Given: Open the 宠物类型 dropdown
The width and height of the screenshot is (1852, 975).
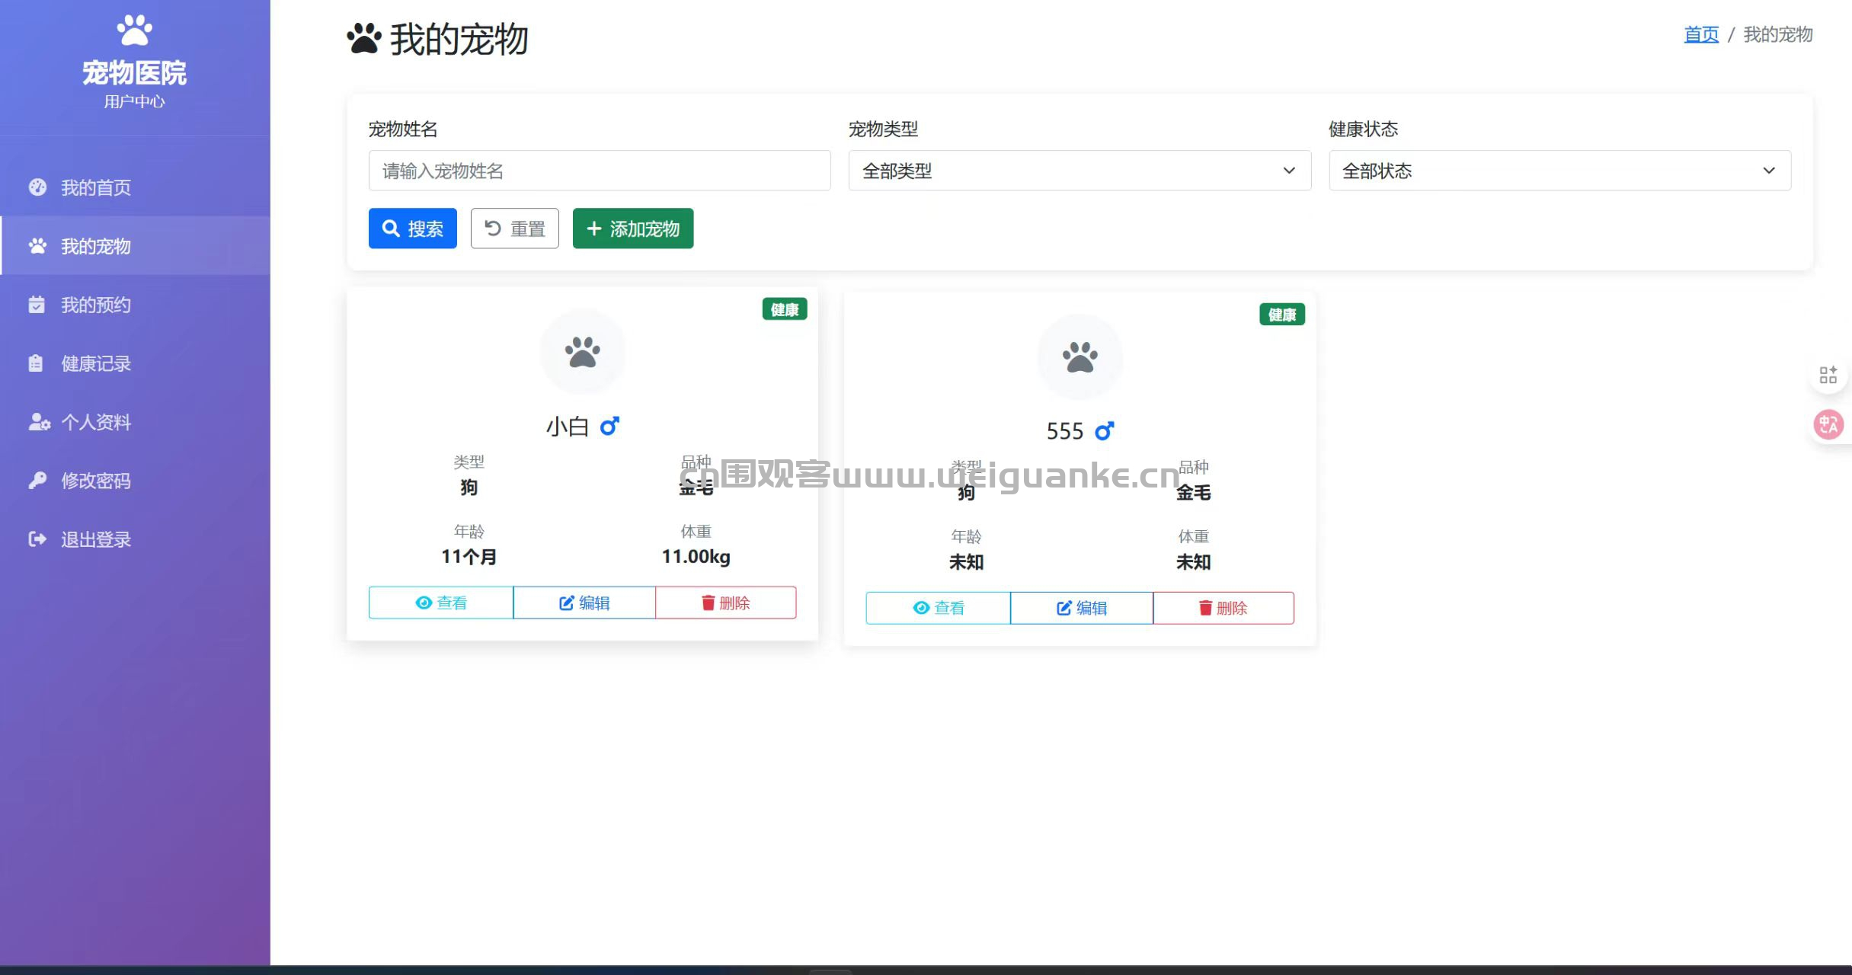Looking at the screenshot, I should click(1079, 171).
